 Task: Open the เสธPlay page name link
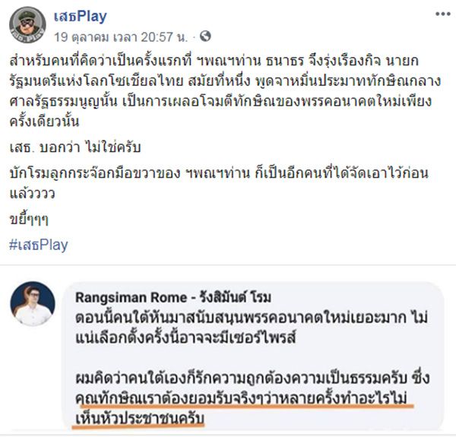coord(81,16)
